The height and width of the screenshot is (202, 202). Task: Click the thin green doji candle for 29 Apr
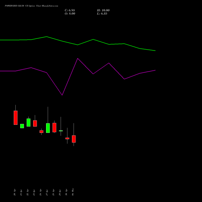pyautogui.click(x=61, y=131)
